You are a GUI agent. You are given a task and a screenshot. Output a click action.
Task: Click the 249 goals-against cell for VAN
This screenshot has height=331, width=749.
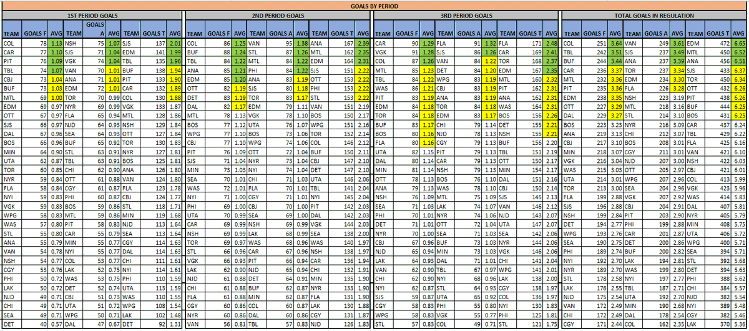click(657, 44)
